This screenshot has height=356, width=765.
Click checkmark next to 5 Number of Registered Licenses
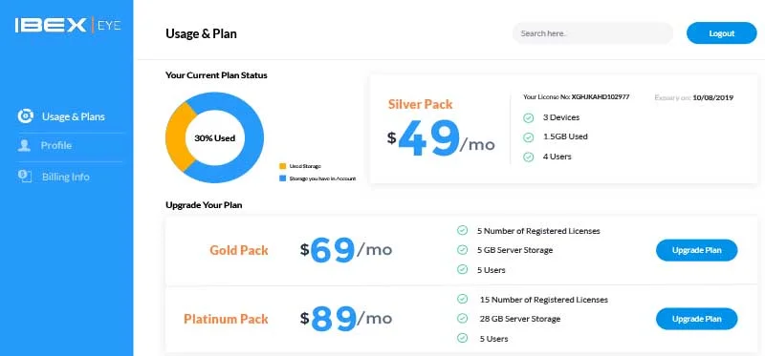click(x=462, y=230)
